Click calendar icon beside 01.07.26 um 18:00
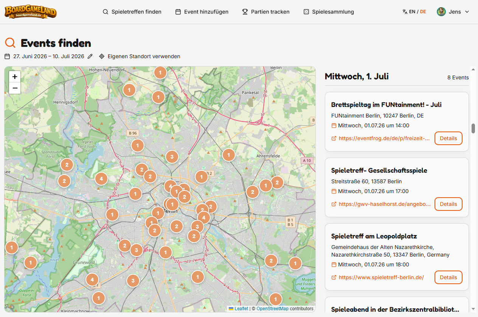 tap(334, 264)
